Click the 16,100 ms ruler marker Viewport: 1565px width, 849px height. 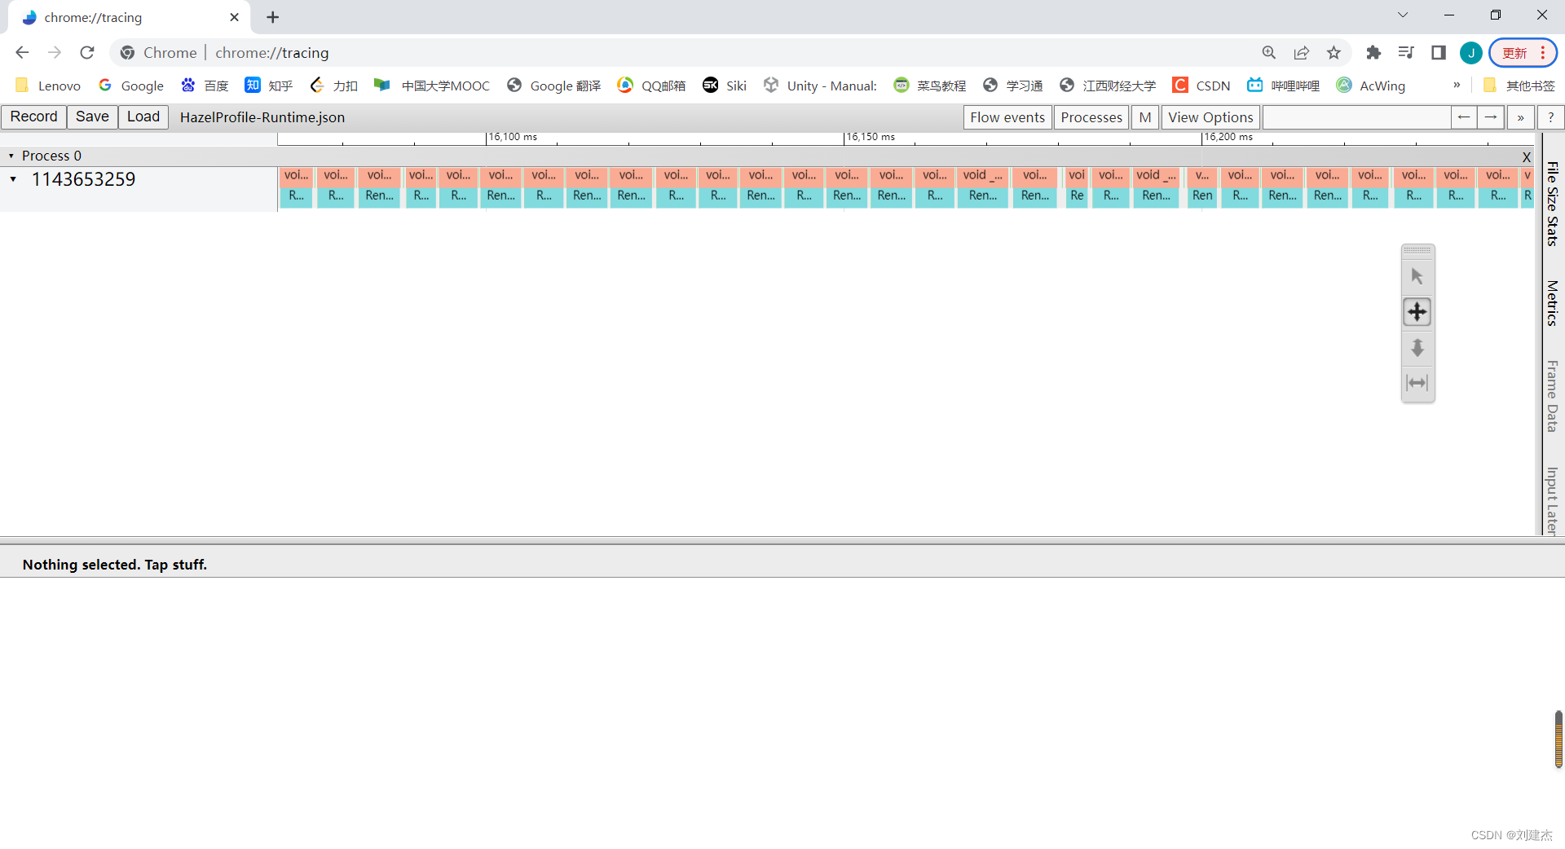(513, 137)
